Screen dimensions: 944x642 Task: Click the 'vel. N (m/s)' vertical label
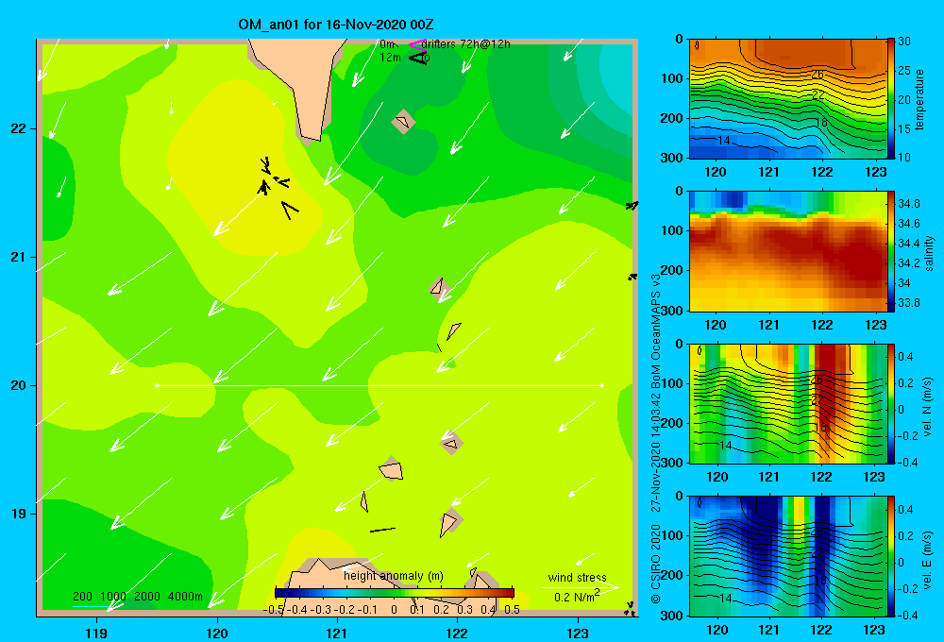click(928, 407)
